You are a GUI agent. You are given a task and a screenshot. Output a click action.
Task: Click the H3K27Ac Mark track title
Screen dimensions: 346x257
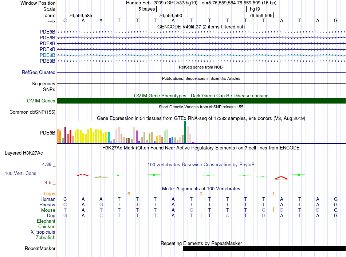pyautogui.click(x=201, y=148)
